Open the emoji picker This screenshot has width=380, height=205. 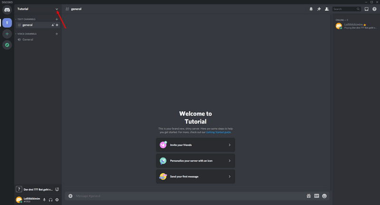[324, 196]
